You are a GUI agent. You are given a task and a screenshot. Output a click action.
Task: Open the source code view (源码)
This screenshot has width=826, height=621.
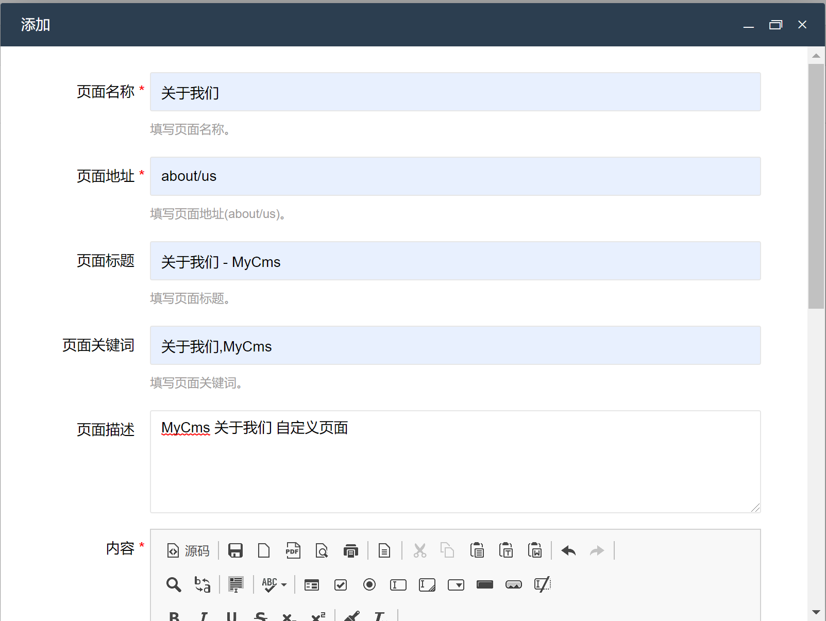[x=188, y=550]
